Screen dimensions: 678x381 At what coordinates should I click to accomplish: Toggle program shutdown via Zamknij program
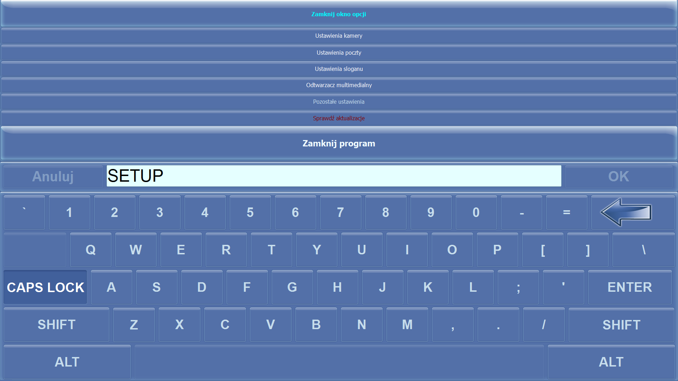339,143
